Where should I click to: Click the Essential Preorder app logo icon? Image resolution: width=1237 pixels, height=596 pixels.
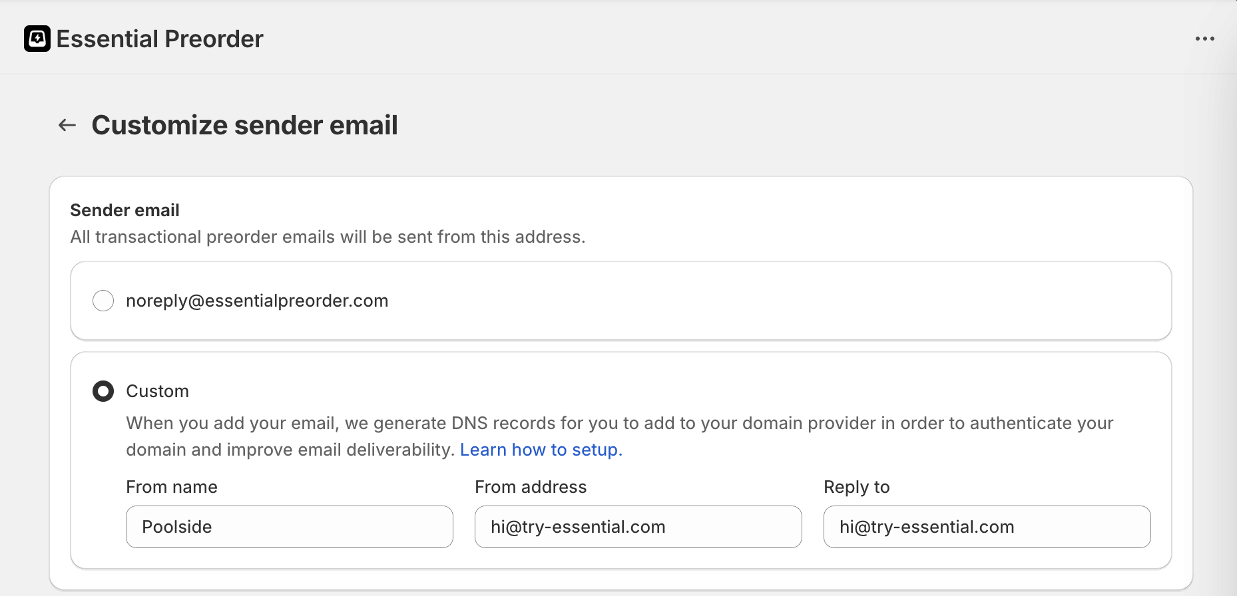37,39
